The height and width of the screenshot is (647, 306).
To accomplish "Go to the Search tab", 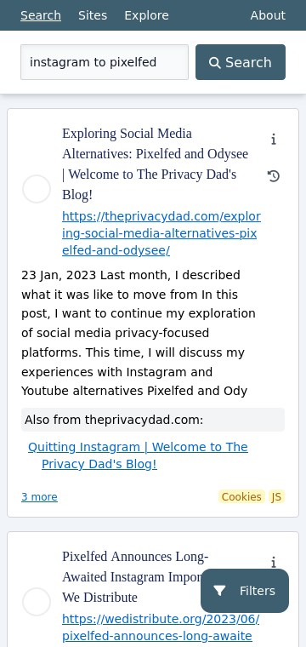I will click(41, 15).
